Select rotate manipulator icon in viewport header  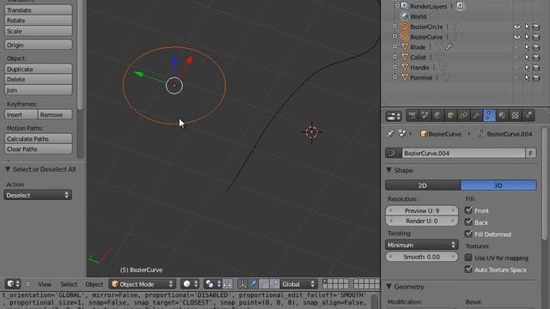[x=264, y=284]
